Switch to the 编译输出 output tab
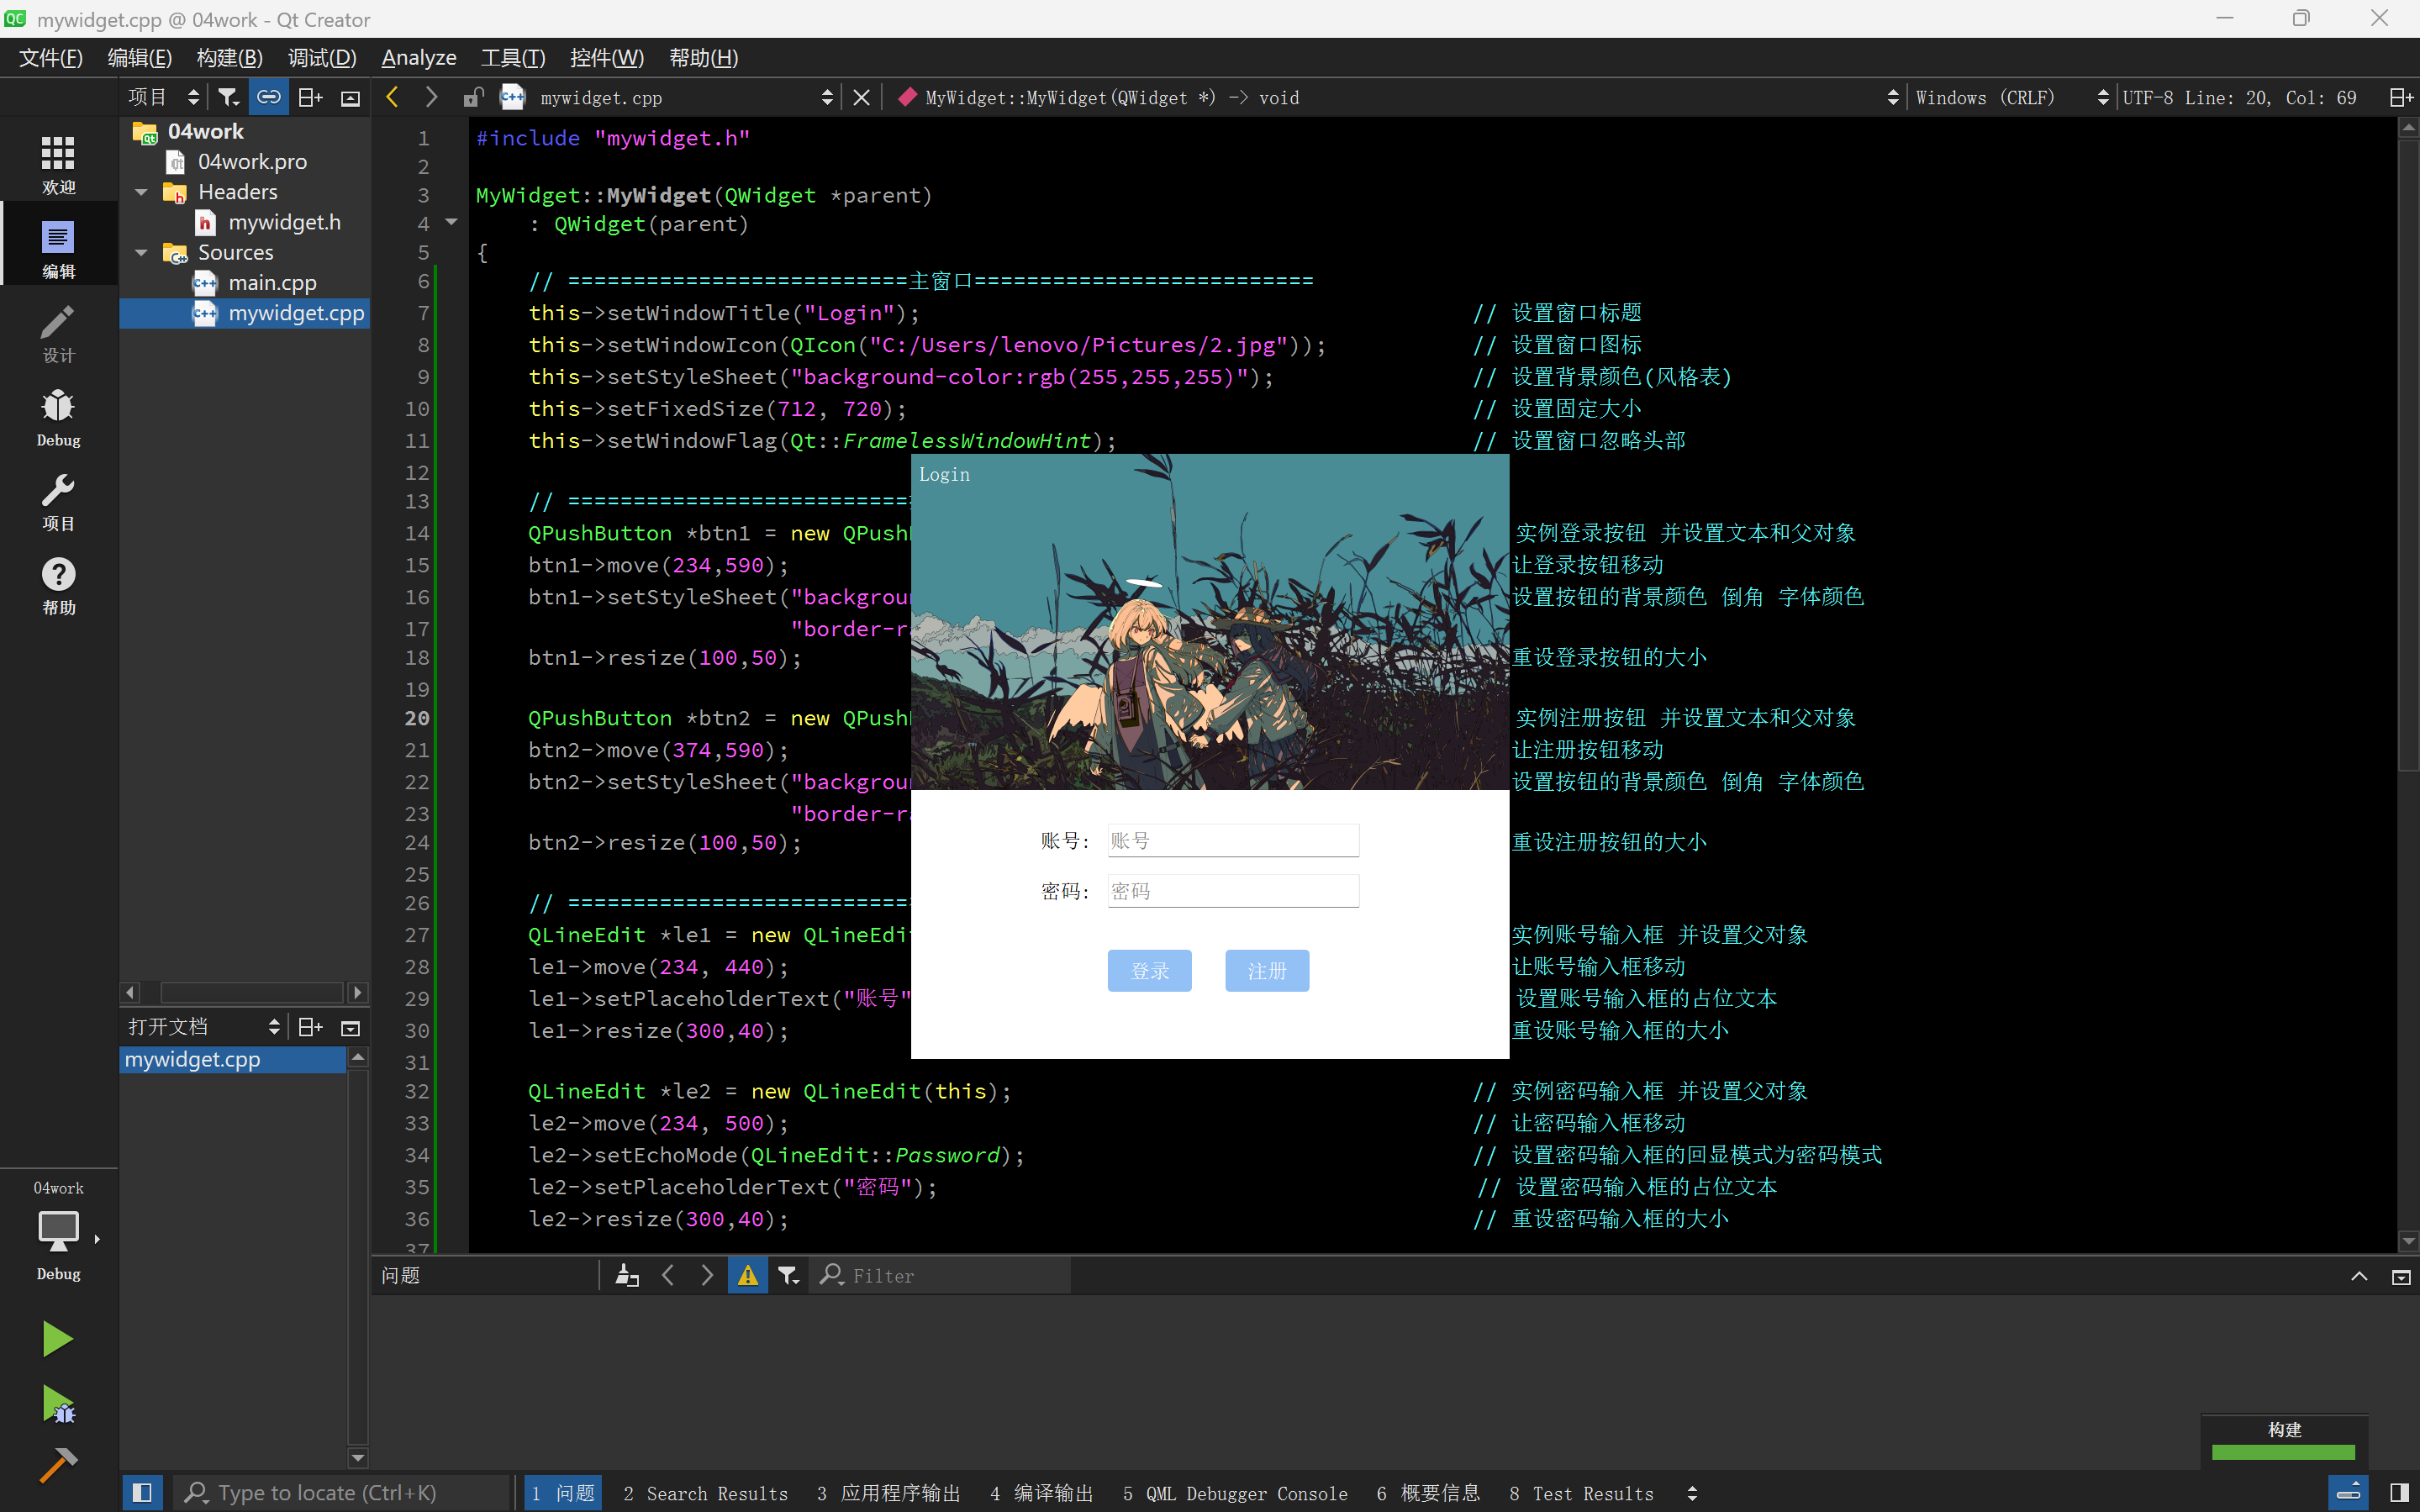This screenshot has height=1512, width=2420. click(1041, 1493)
